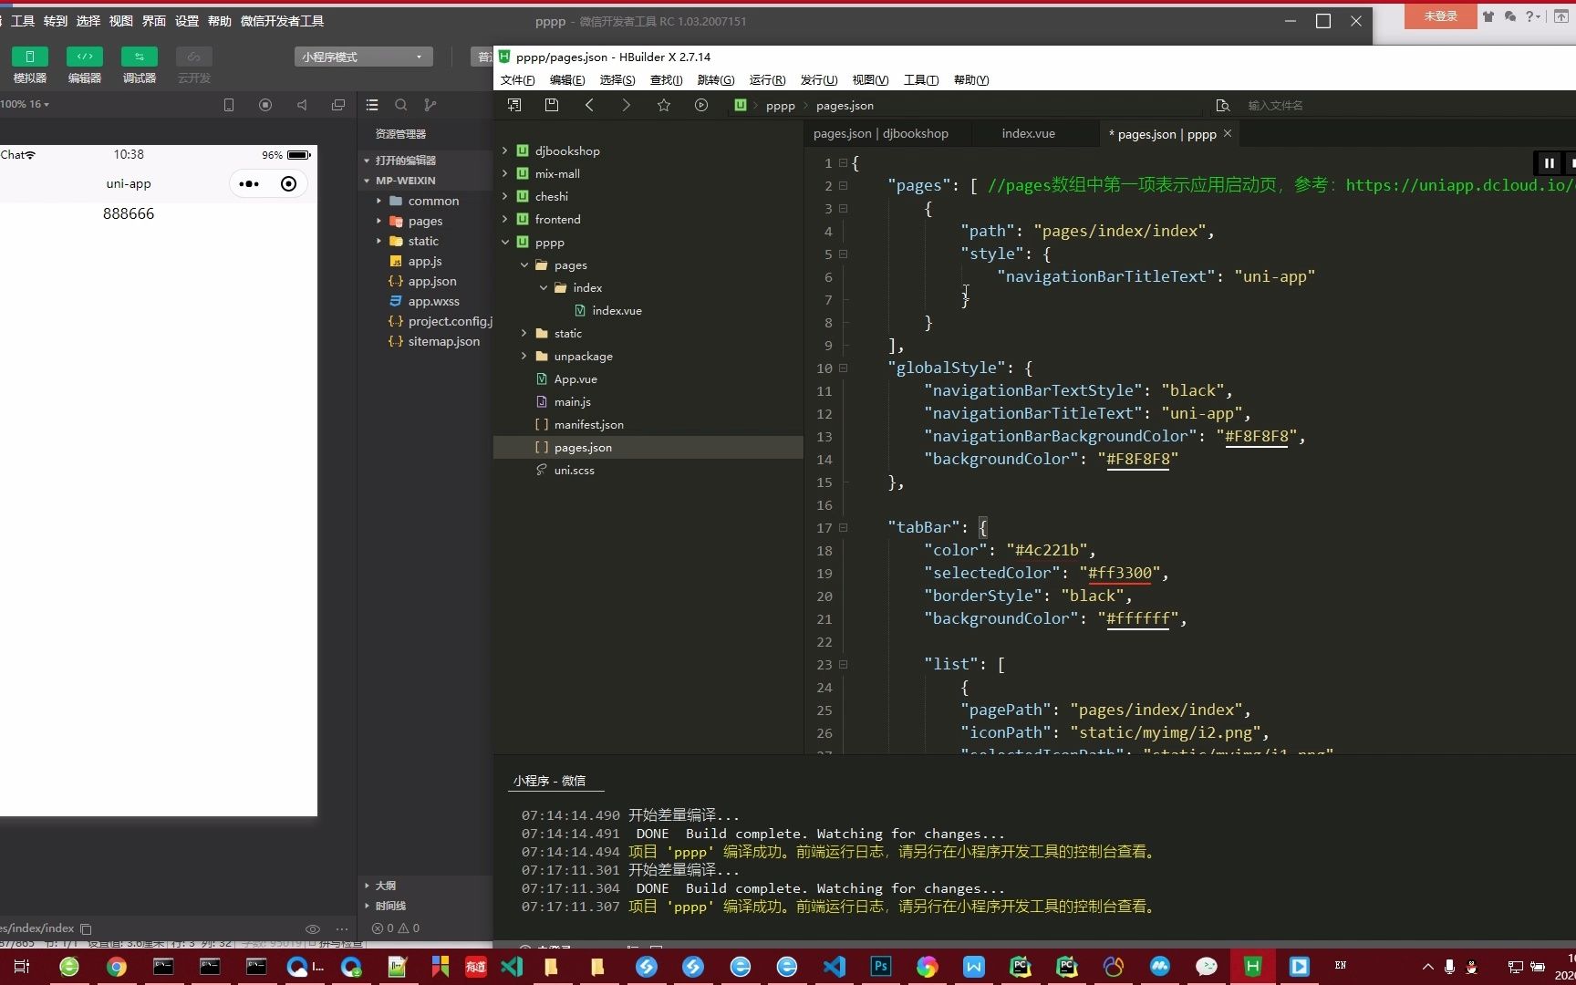Open 文件(F) menu in HBuilder X
Viewport: 1576px width, 985px height.
pos(517,80)
